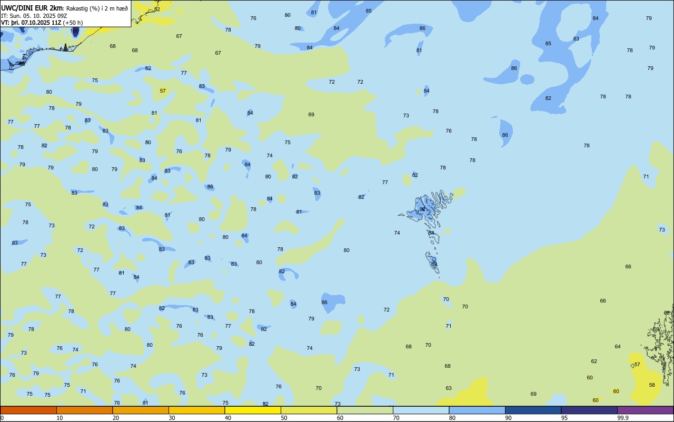Click the "VT: þri. 07.10.2025 11Z" valid time line
This screenshot has height=422, width=674.
pyautogui.click(x=31, y=23)
